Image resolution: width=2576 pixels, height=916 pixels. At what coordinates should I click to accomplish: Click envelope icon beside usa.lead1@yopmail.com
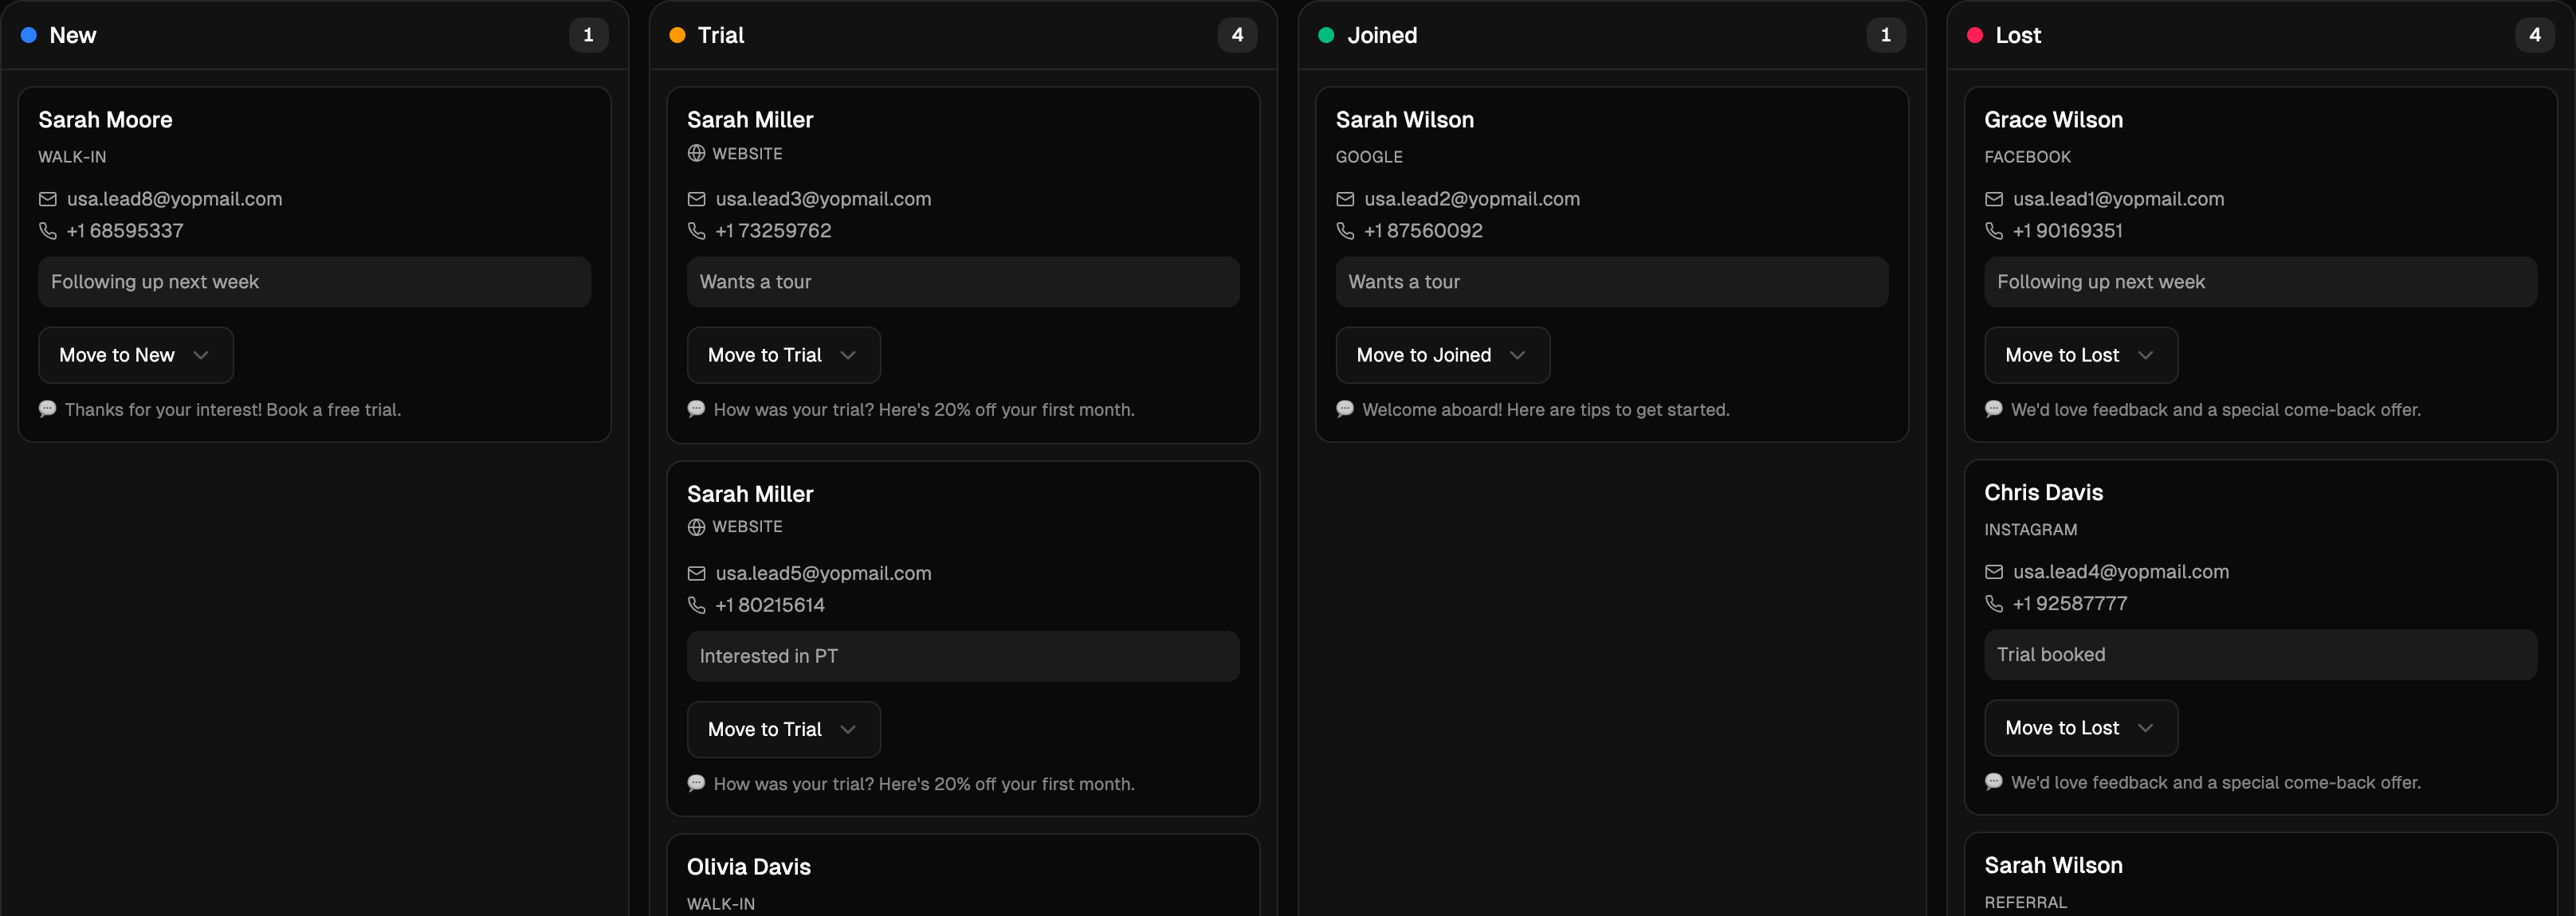click(1993, 199)
